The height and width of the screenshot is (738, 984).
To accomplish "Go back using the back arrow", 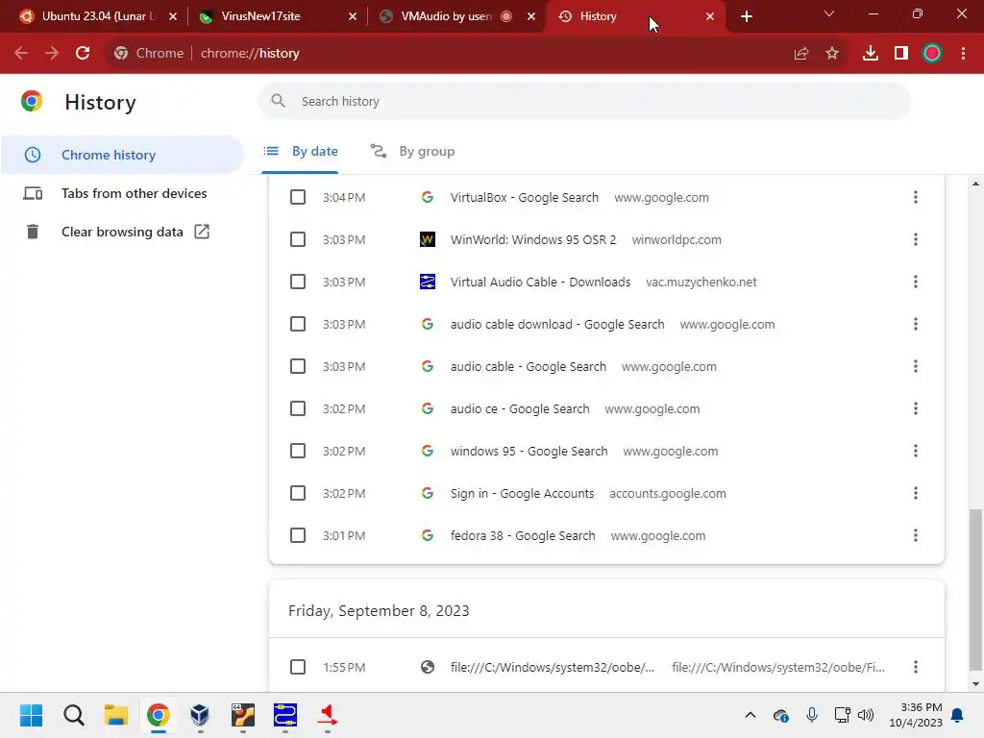I will coord(21,54).
